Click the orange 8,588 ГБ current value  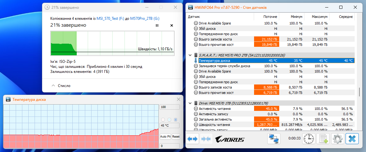coord(266,87)
